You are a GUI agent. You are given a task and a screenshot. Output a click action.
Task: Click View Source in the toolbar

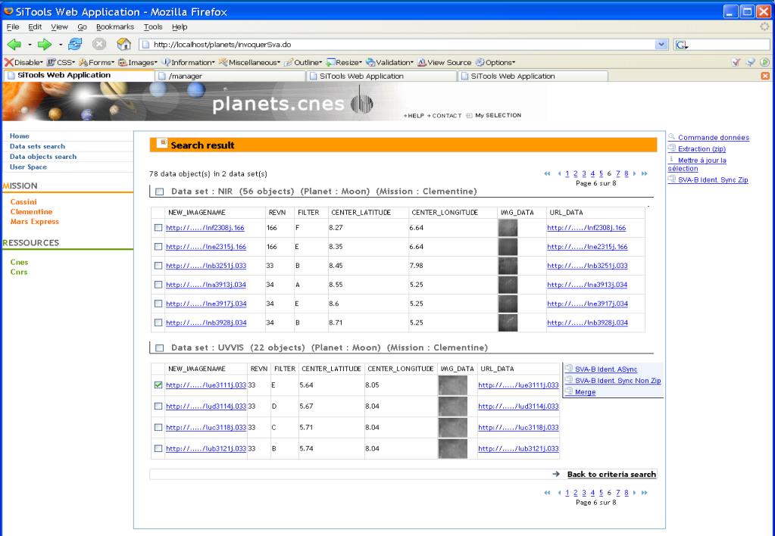[x=445, y=62]
